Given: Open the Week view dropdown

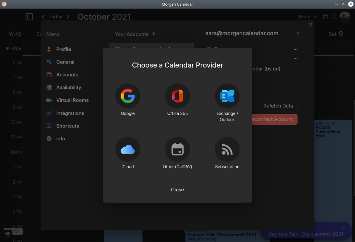Looking at the screenshot, I should click(307, 17).
